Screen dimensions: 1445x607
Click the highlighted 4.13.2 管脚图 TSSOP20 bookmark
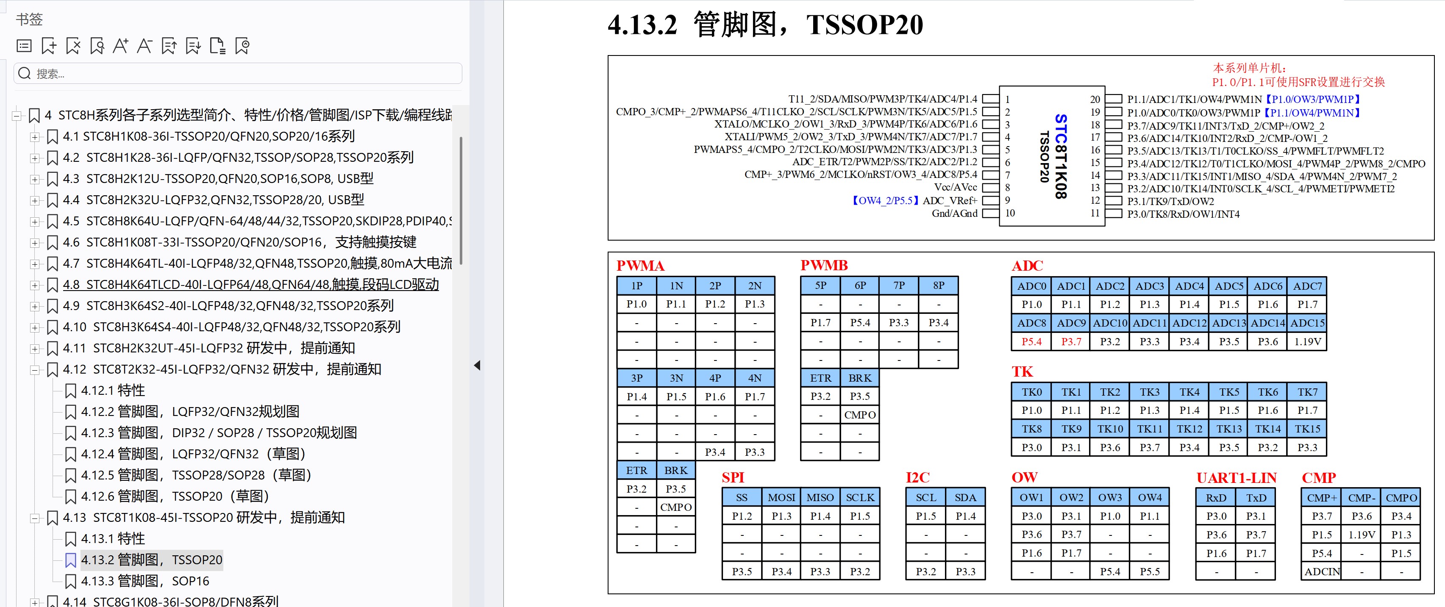point(151,560)
